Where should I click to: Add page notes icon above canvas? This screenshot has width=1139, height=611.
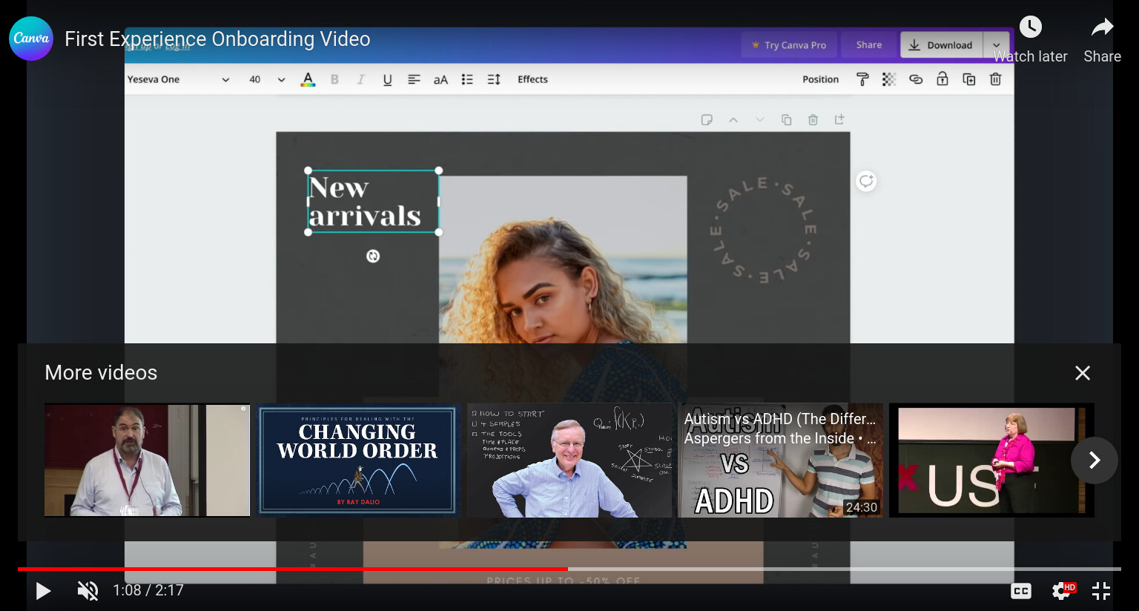tap(707, 119)
